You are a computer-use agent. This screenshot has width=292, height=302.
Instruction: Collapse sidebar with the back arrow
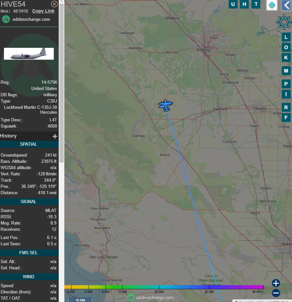click(287, 5)
